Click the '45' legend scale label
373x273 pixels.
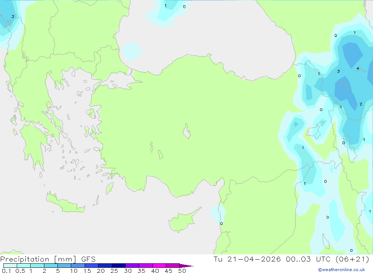tap(169, 271)
